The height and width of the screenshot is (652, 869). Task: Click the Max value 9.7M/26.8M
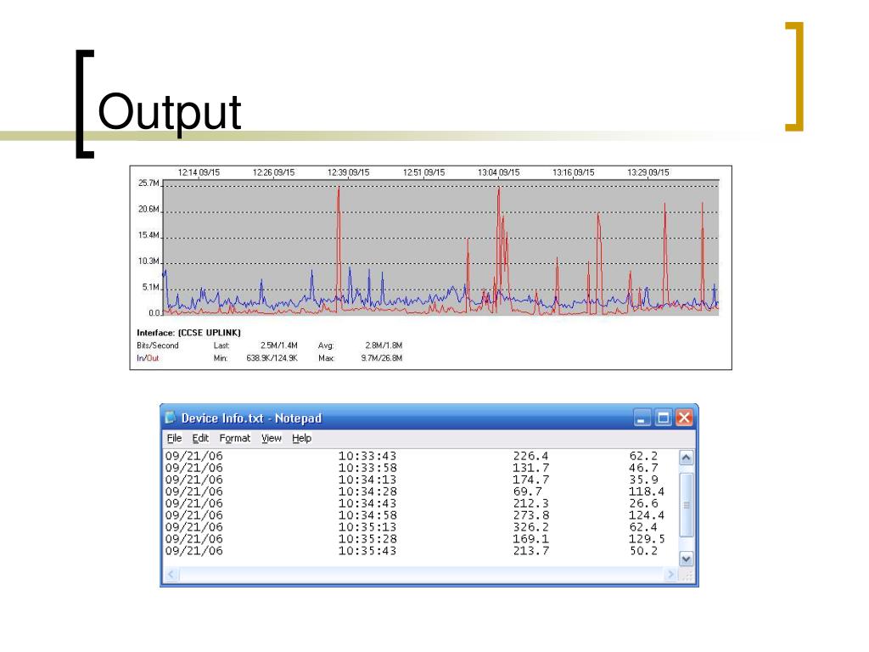pos(381,358)
